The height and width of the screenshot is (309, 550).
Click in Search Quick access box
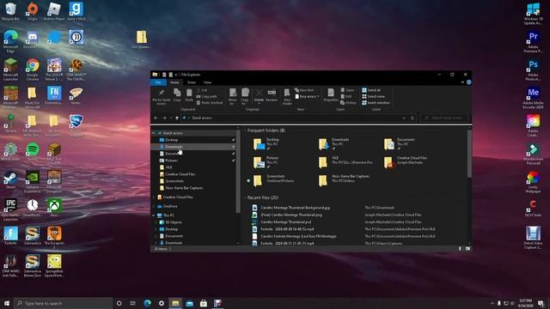(445, 118)
